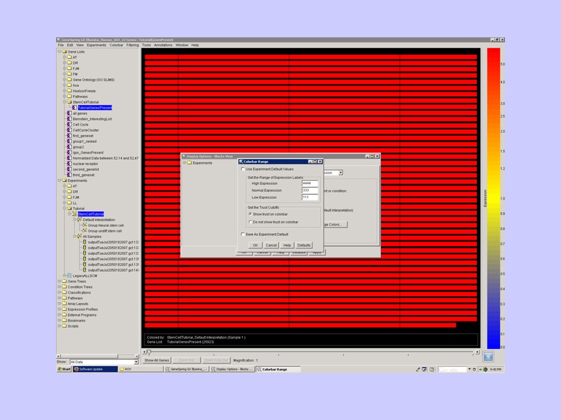Screen dimensions: 561x420
Task: Open the File menu
Action: [x=61, y=45]
